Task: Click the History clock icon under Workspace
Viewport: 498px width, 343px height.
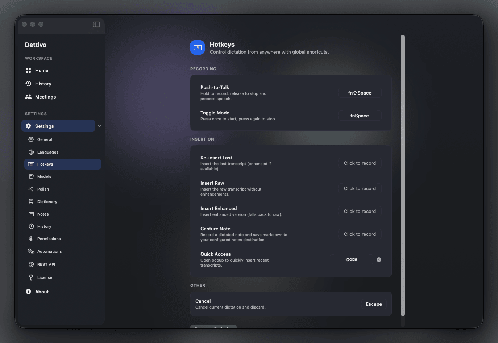Action: coord(28,84)
